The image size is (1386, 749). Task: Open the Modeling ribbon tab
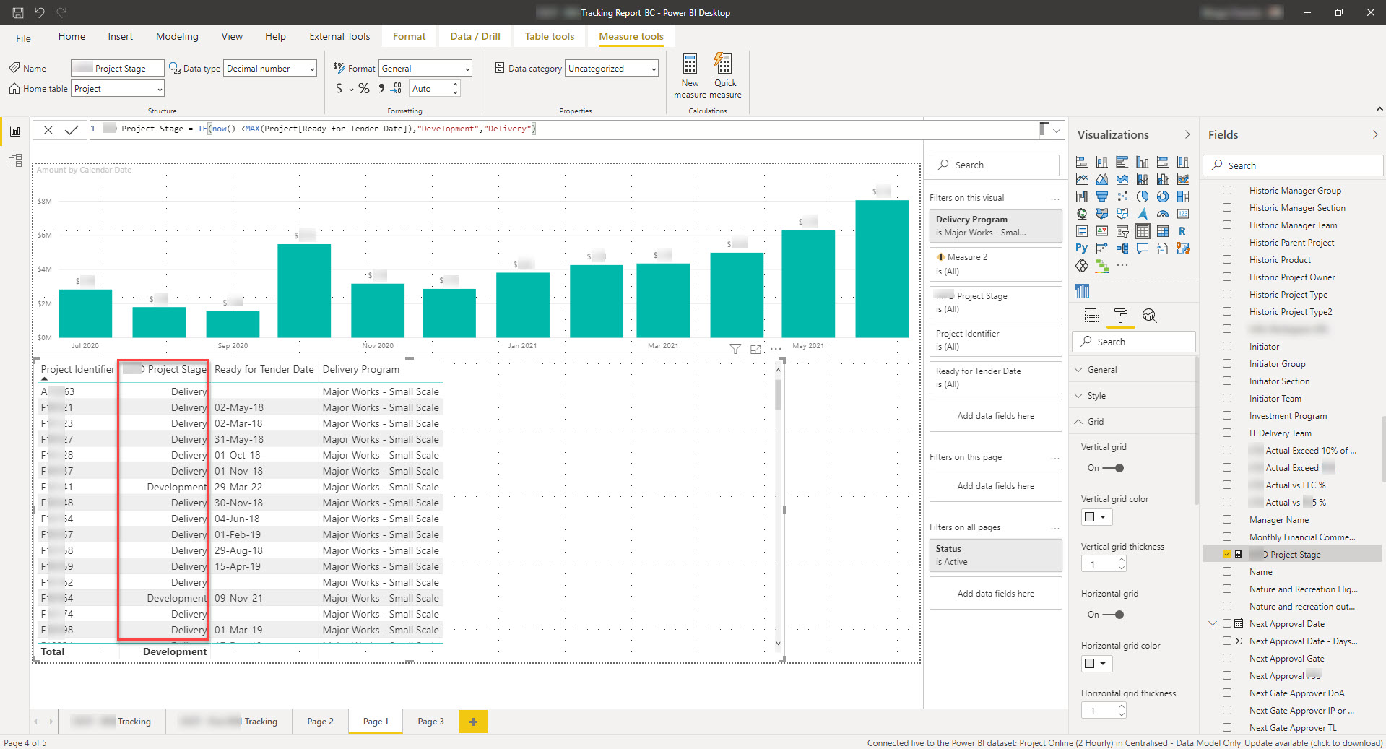pyautogui.click(x=177, y=36)
